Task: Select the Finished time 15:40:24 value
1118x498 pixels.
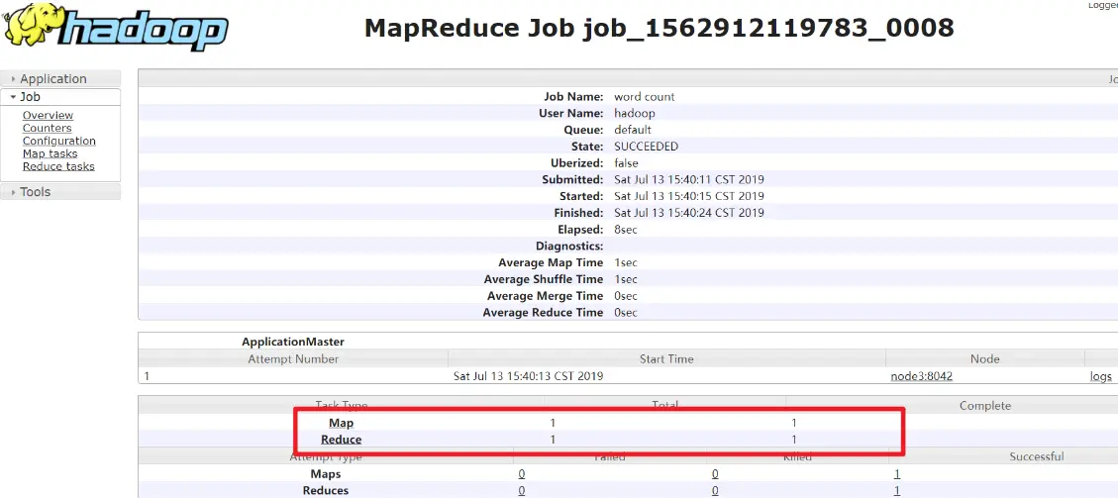Action: [x=689, y=213]
